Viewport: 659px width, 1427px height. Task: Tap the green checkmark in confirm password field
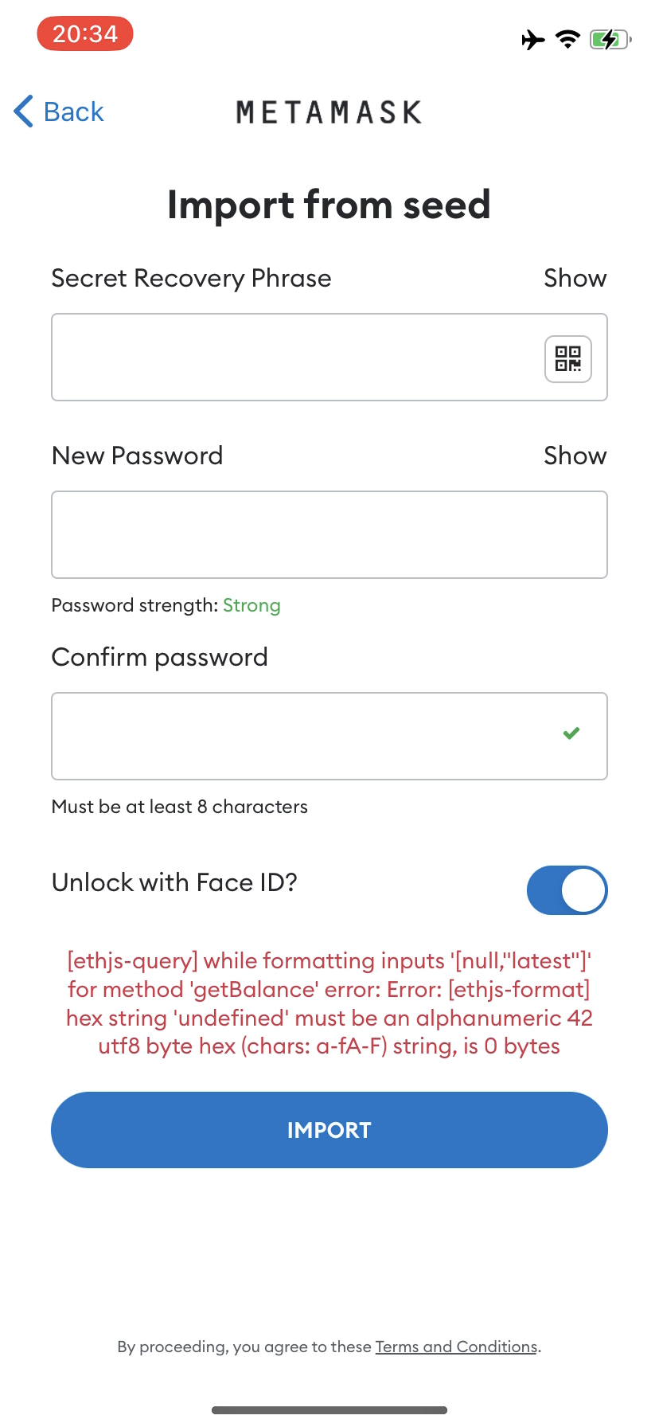click(571, 733)
